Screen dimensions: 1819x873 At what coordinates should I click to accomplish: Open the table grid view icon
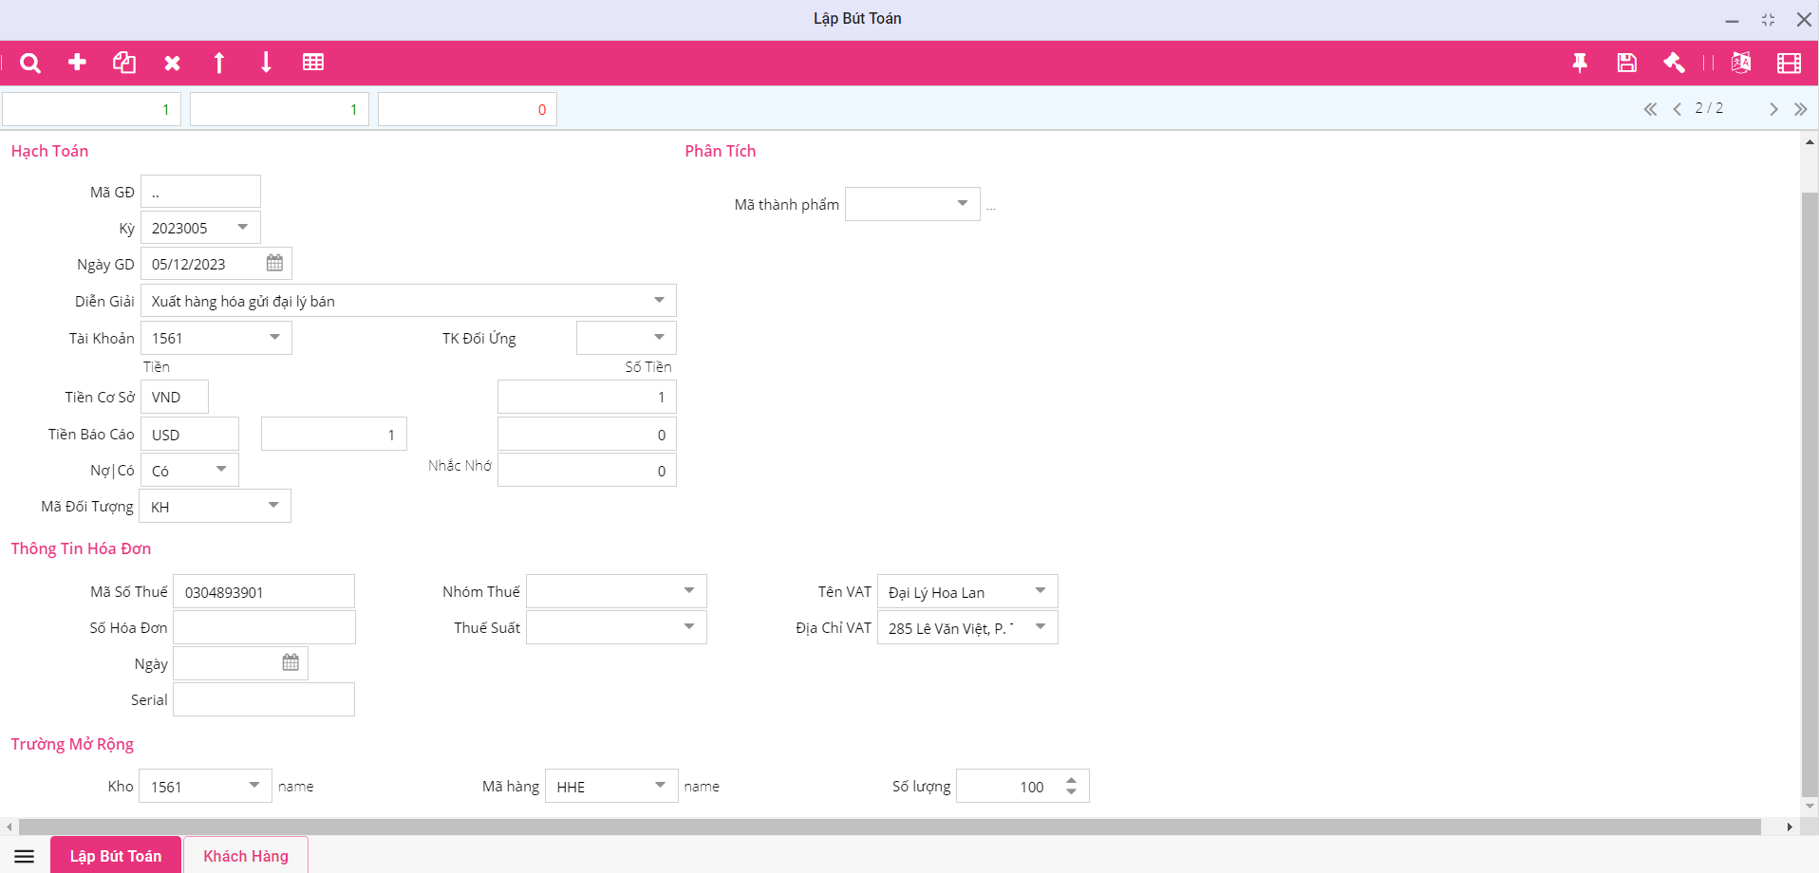(313, 63)
